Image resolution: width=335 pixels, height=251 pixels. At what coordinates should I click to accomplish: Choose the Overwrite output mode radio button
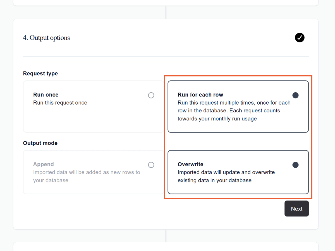point(295,165)
